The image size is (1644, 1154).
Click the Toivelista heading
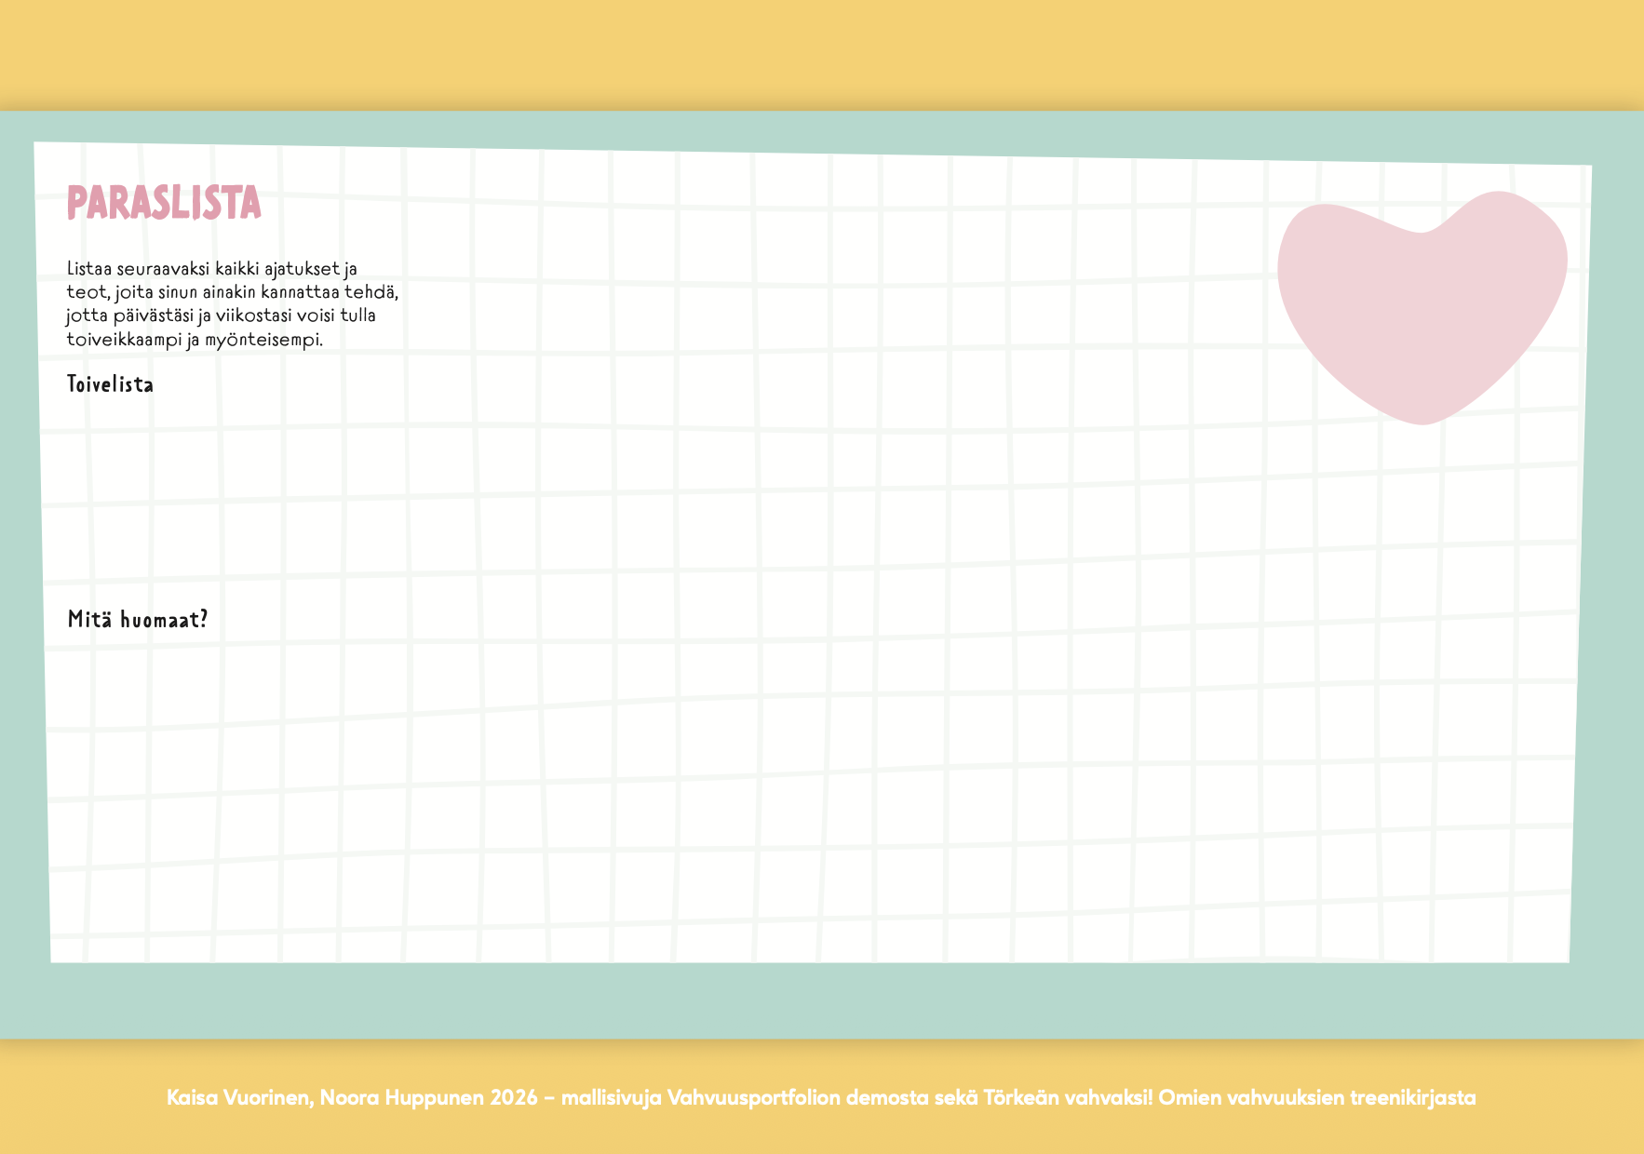111,382
